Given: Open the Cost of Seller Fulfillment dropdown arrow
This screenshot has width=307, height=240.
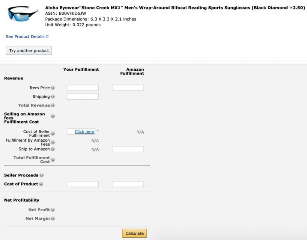Looking at the screenshot, I should pyautogui.click(x=98, y=130).
